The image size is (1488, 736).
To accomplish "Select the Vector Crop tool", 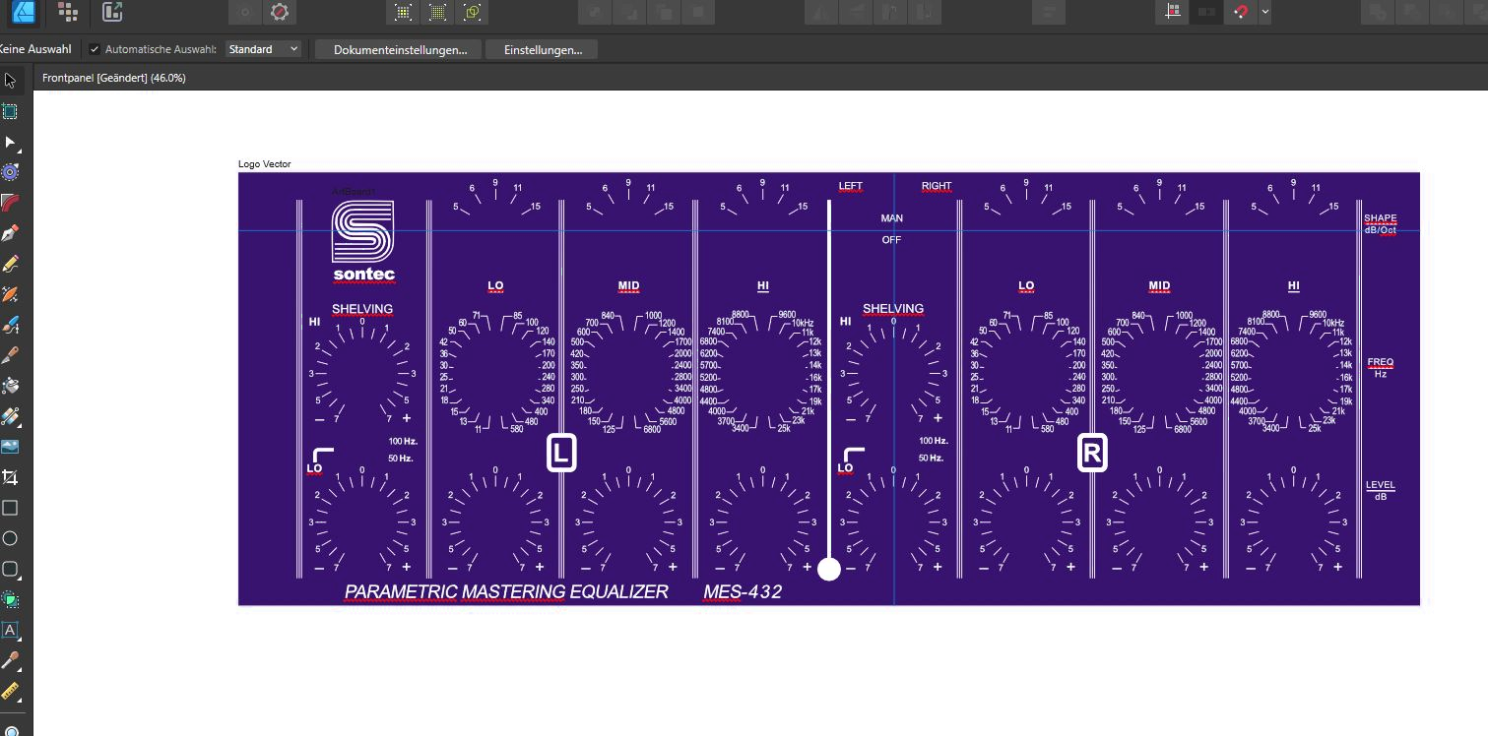I will click(11, 477).
